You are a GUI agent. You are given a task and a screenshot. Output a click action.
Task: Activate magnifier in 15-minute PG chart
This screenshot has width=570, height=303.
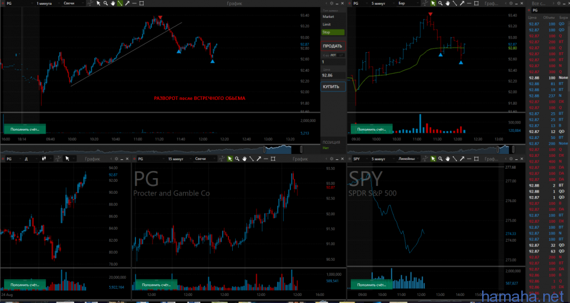tap(237, 159)
